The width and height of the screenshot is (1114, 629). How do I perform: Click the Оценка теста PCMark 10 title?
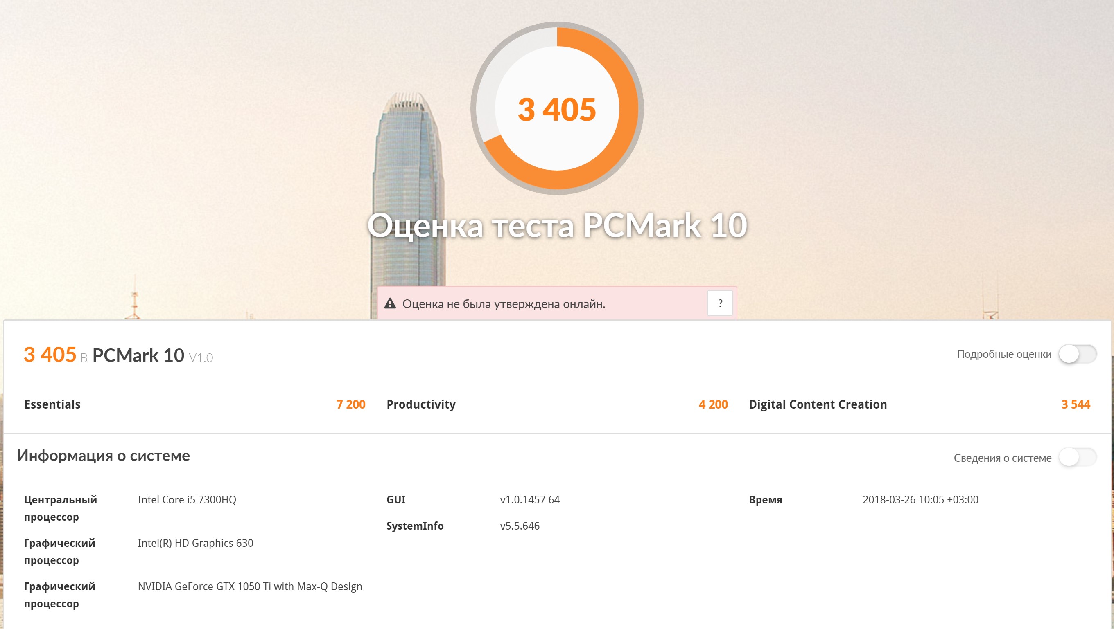click(557, 225)
